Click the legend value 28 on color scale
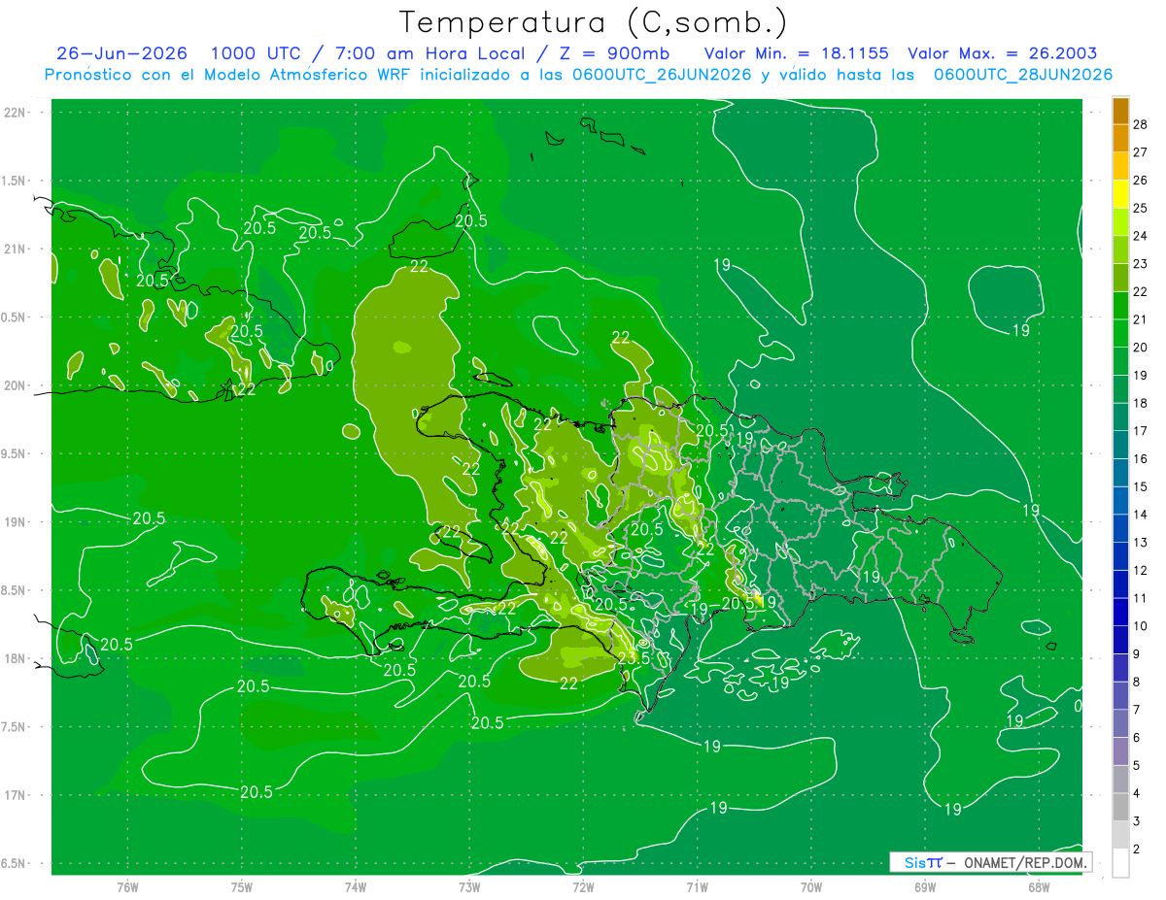The width and height of the screenshot is (1166, 900). tap(1141, 124)
